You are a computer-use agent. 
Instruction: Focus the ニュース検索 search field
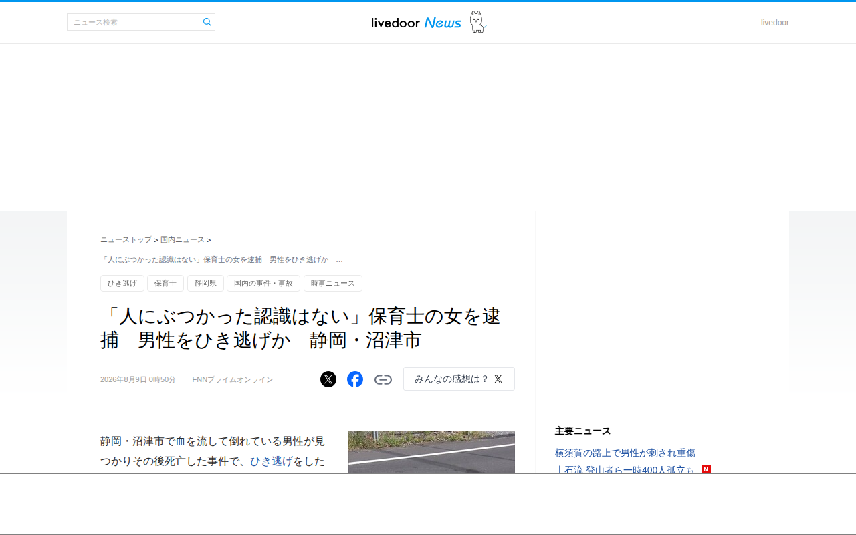pyautogui.click(x=133, y=22)
